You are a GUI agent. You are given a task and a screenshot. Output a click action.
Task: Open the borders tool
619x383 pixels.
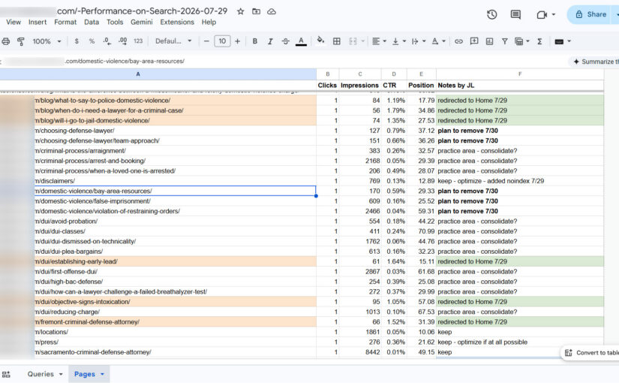click(337, 41)
